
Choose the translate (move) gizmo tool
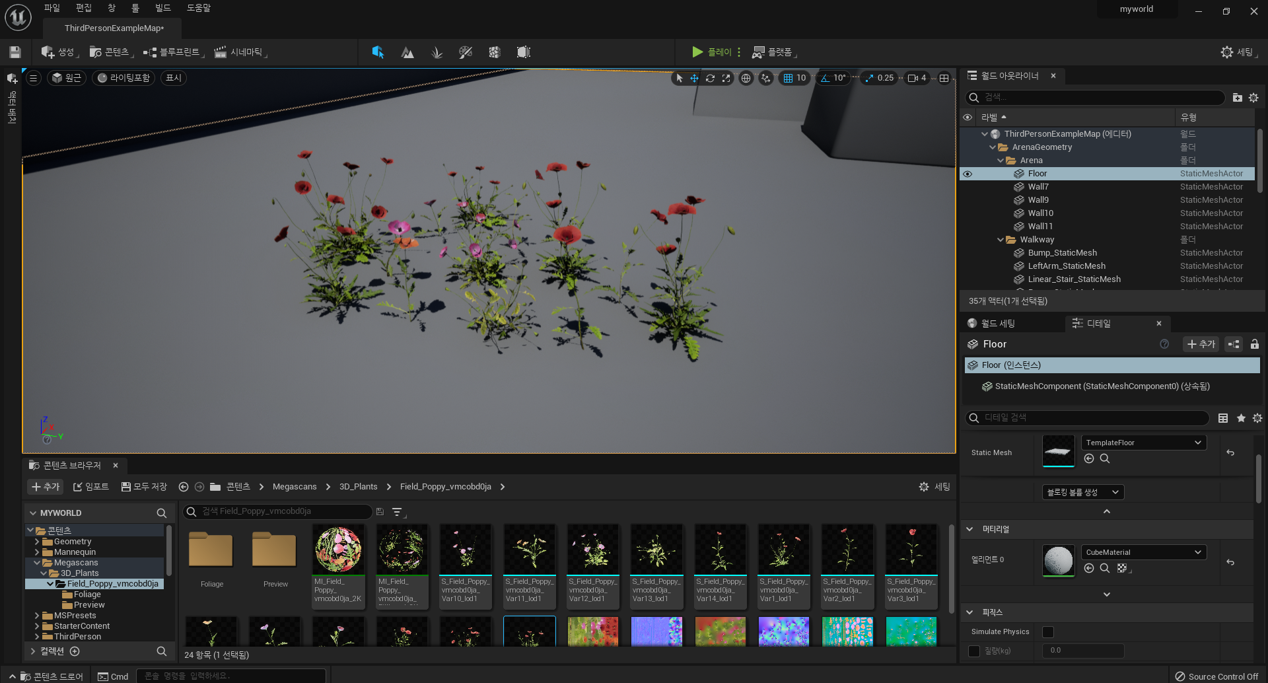(694, 78)
